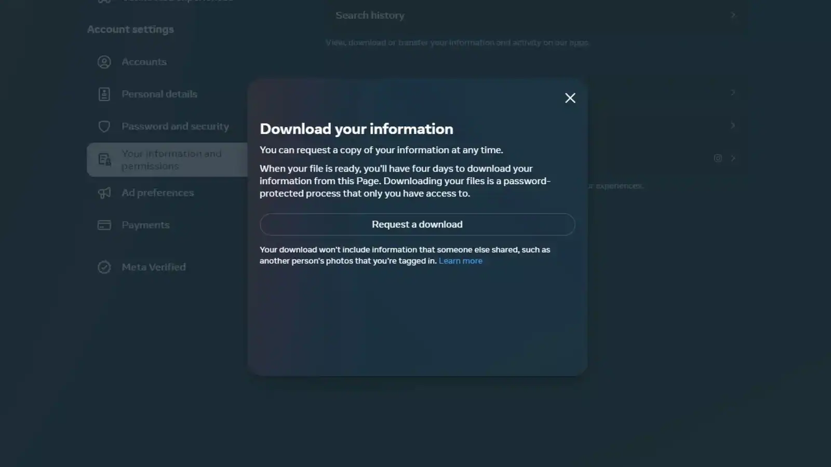Screen dimensions: 831x467
Task: Select the Ad preferences menu entry
Action: tap(158, 193)
